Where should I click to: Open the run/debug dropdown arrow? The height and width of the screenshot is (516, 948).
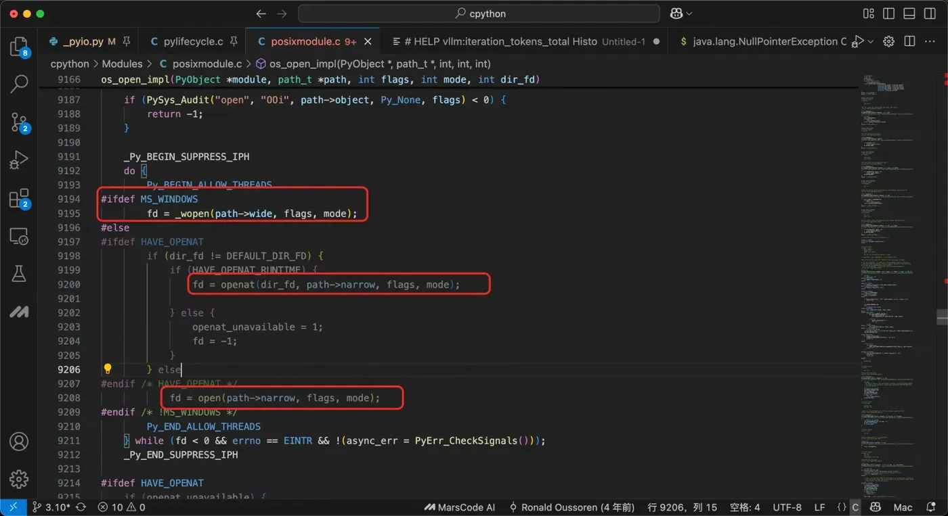[871, 41]
